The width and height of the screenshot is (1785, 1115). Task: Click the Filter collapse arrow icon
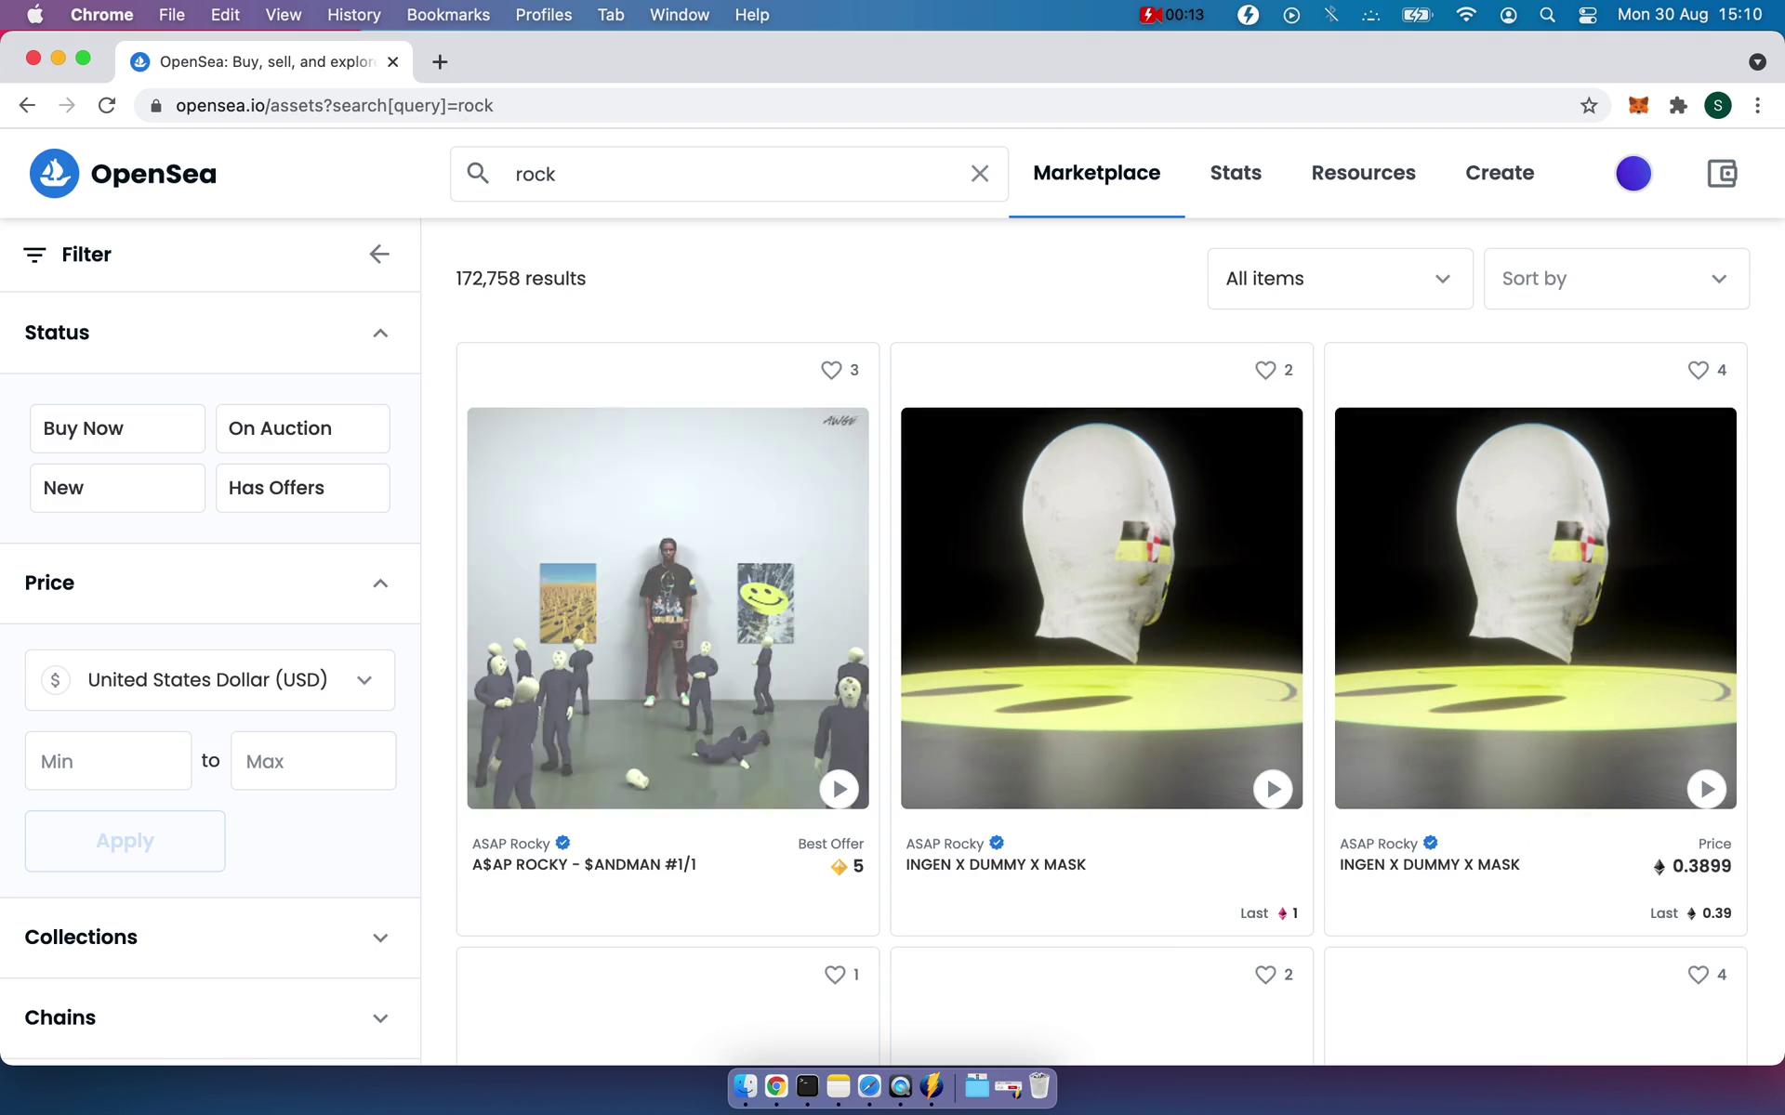pos(377,255)
